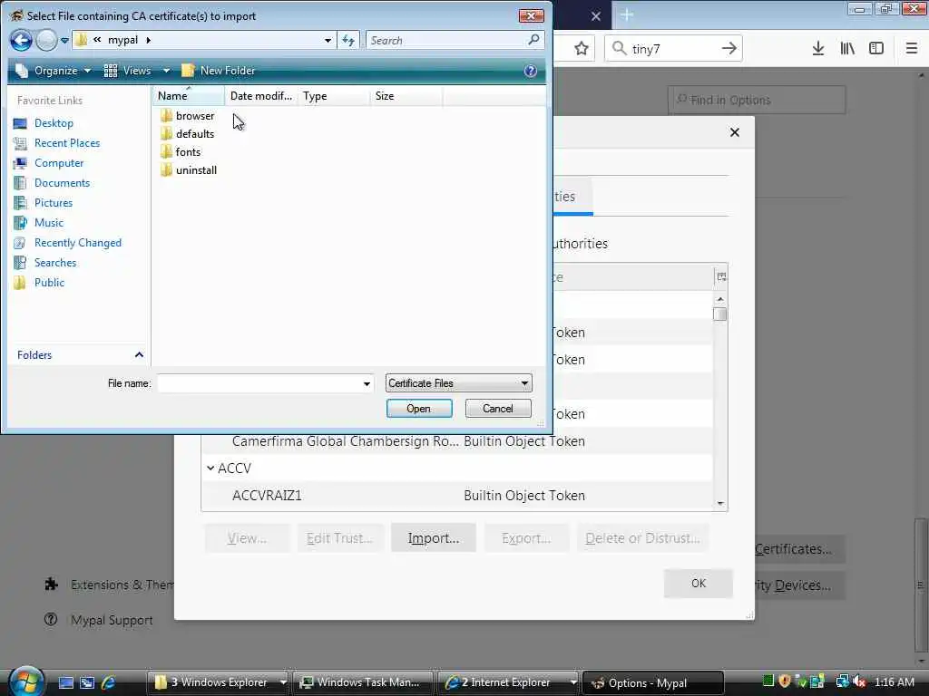The width and height of the screenshot is (929, 696).
Task: Go to Desktop in Favorite Links
Action: coord(54,123)
